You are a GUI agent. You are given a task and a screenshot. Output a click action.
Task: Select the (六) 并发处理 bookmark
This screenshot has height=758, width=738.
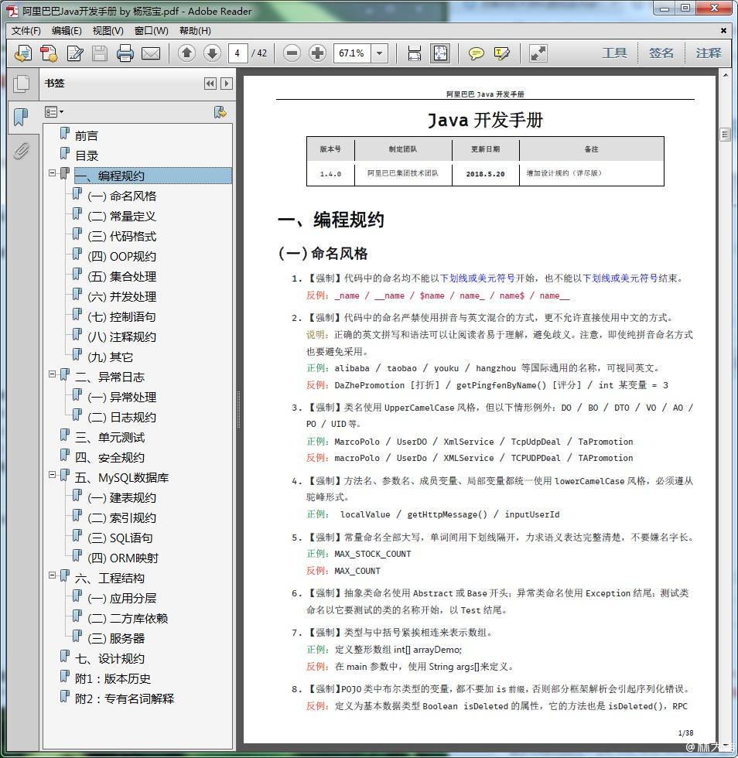(x=122, y=296)
